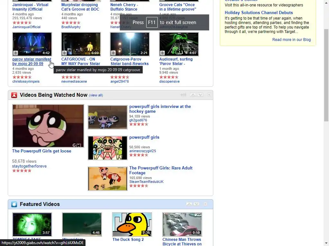Open powerpuff girls interview at hockey game link
The width and height of the screenshot is (329, 246).
pos(160,109)
